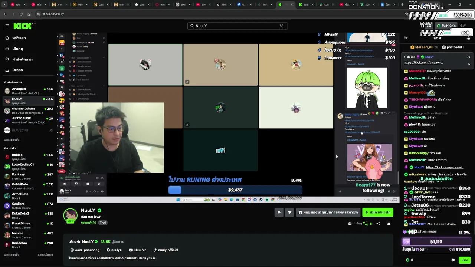Expand followed channels with แสดงมากขึ้น
The height and width of the screenshot is (267, 475).
pos(12,140)
